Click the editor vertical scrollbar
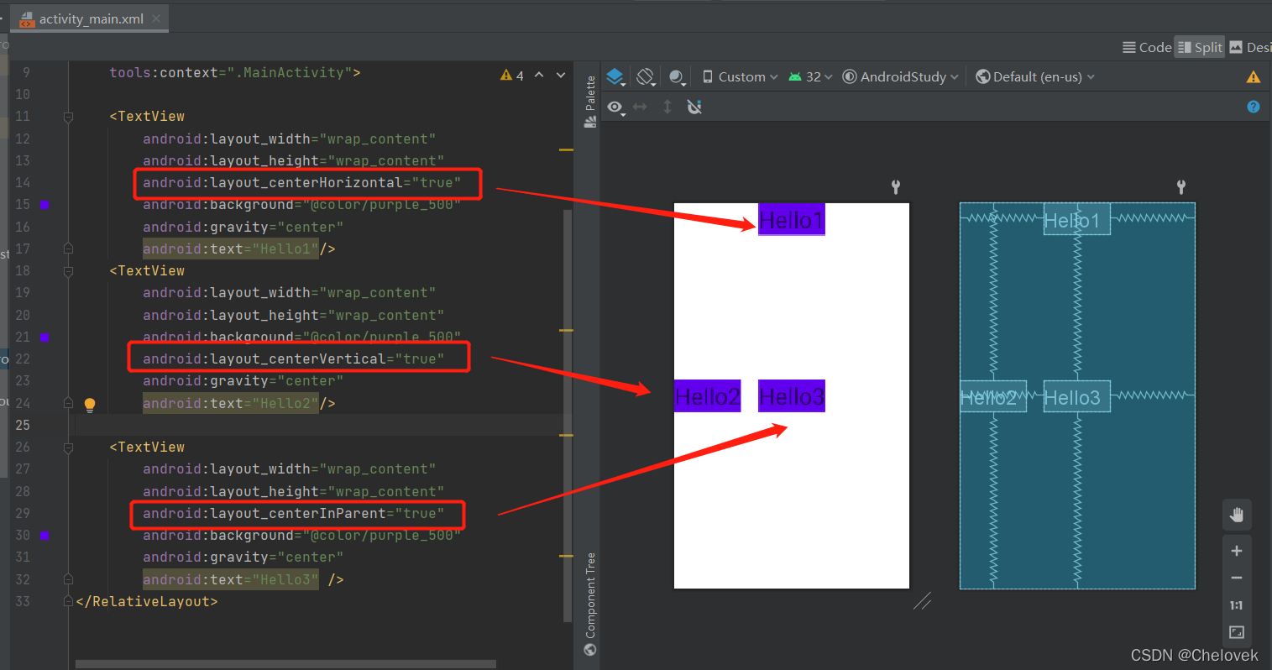 (x=568, y=416)
